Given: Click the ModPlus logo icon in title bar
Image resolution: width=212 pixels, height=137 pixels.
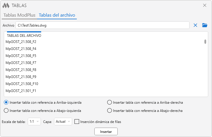Looking at the screenshot, I should pyautogui.click(x=6, y=5).
